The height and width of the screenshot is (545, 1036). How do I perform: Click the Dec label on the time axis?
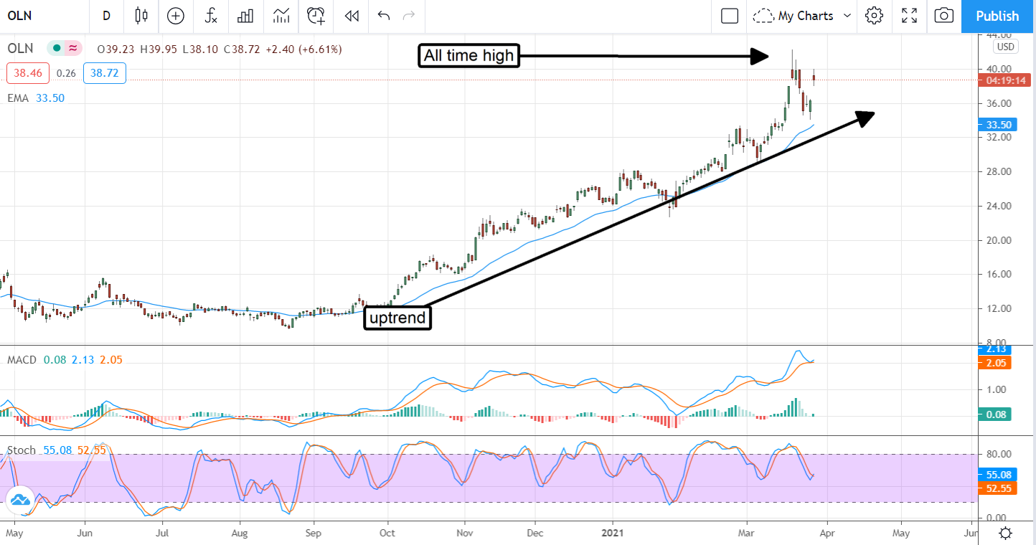[x=535, y=534]
